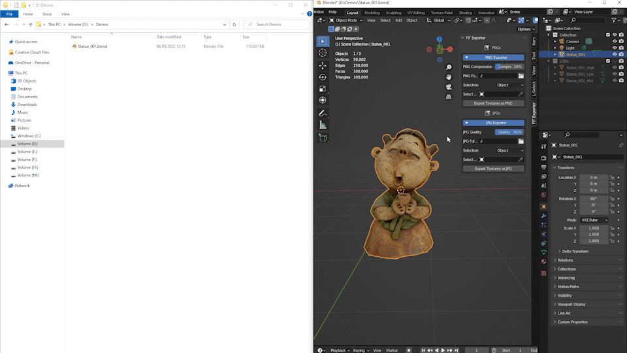Click the viewport zoom magnifier icon

449,67
